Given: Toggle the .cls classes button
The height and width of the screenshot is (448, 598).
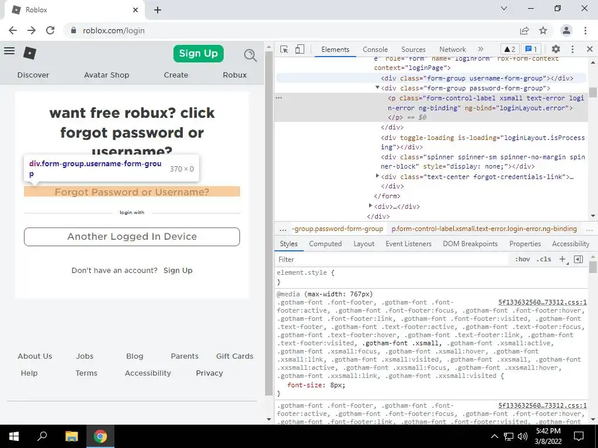Looking at the screenshot, I should [544, 260].
